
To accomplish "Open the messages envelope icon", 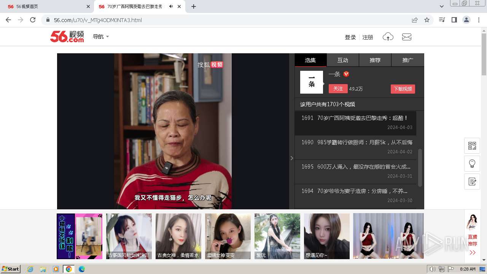I will point(407,37).
